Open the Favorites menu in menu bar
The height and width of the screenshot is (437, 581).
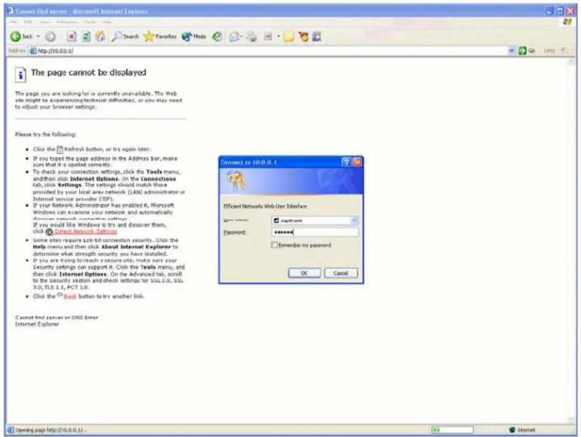pos(67,22)
